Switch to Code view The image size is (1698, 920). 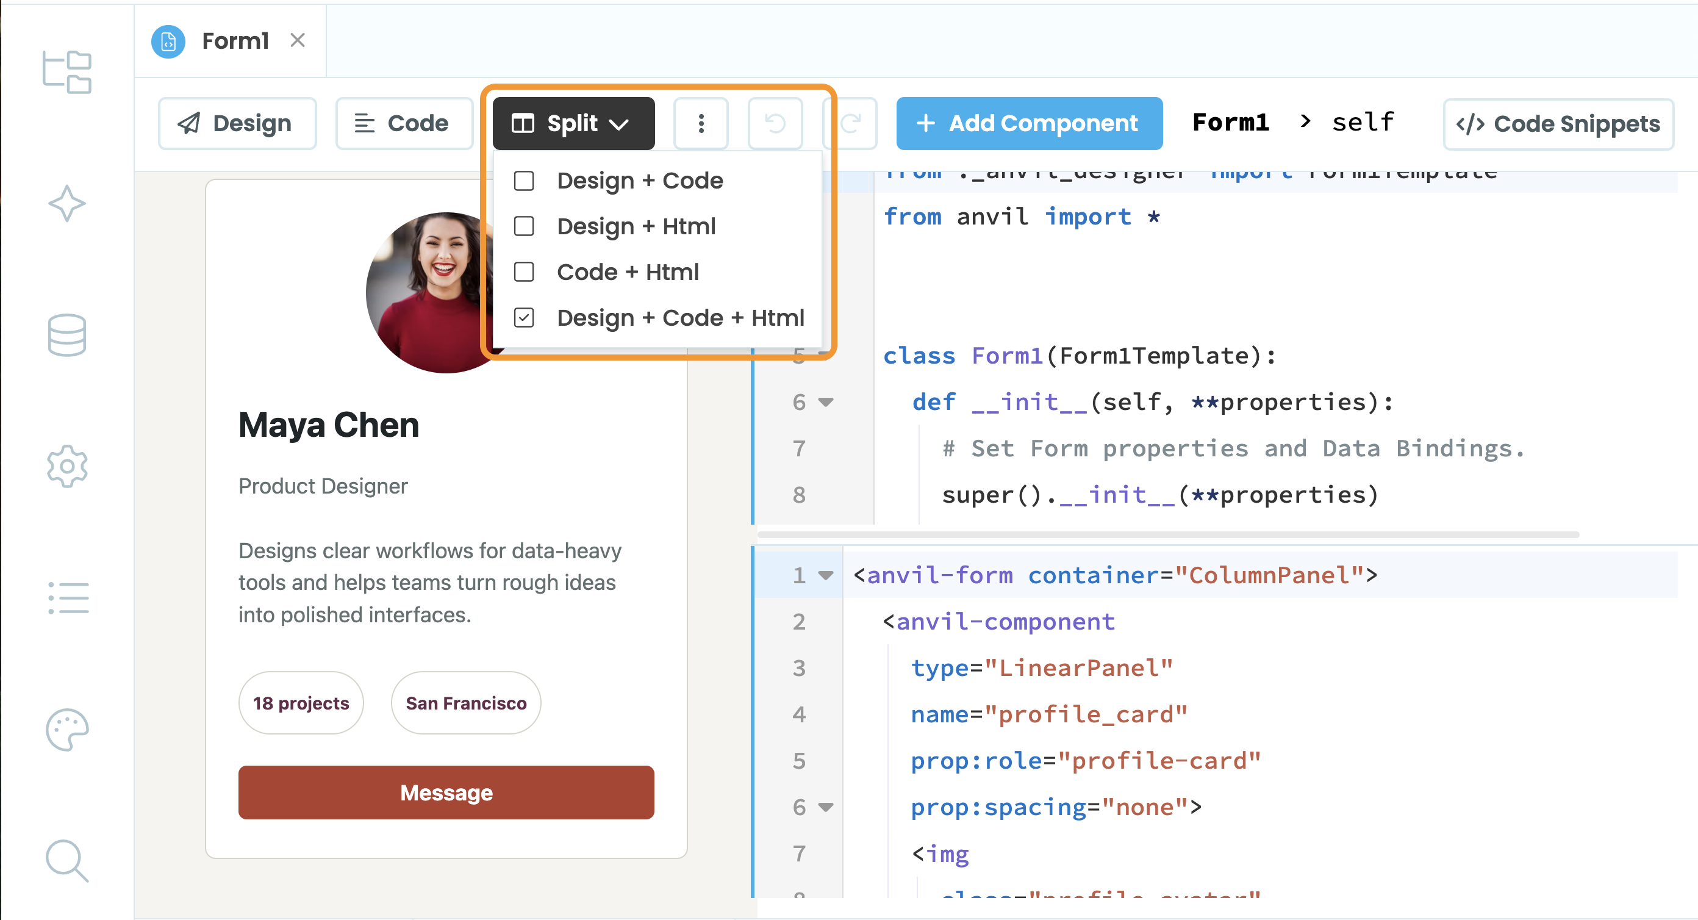pyautogui.click(x=404, y=123)
